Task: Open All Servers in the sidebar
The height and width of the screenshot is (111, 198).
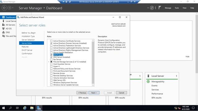Action: 10,25
